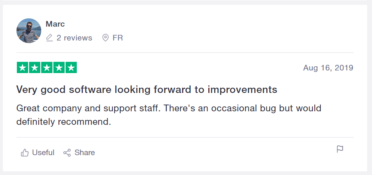Click the fifth green rating star
This screenshot has width=372, height=175.
click(x=71, y=67)
